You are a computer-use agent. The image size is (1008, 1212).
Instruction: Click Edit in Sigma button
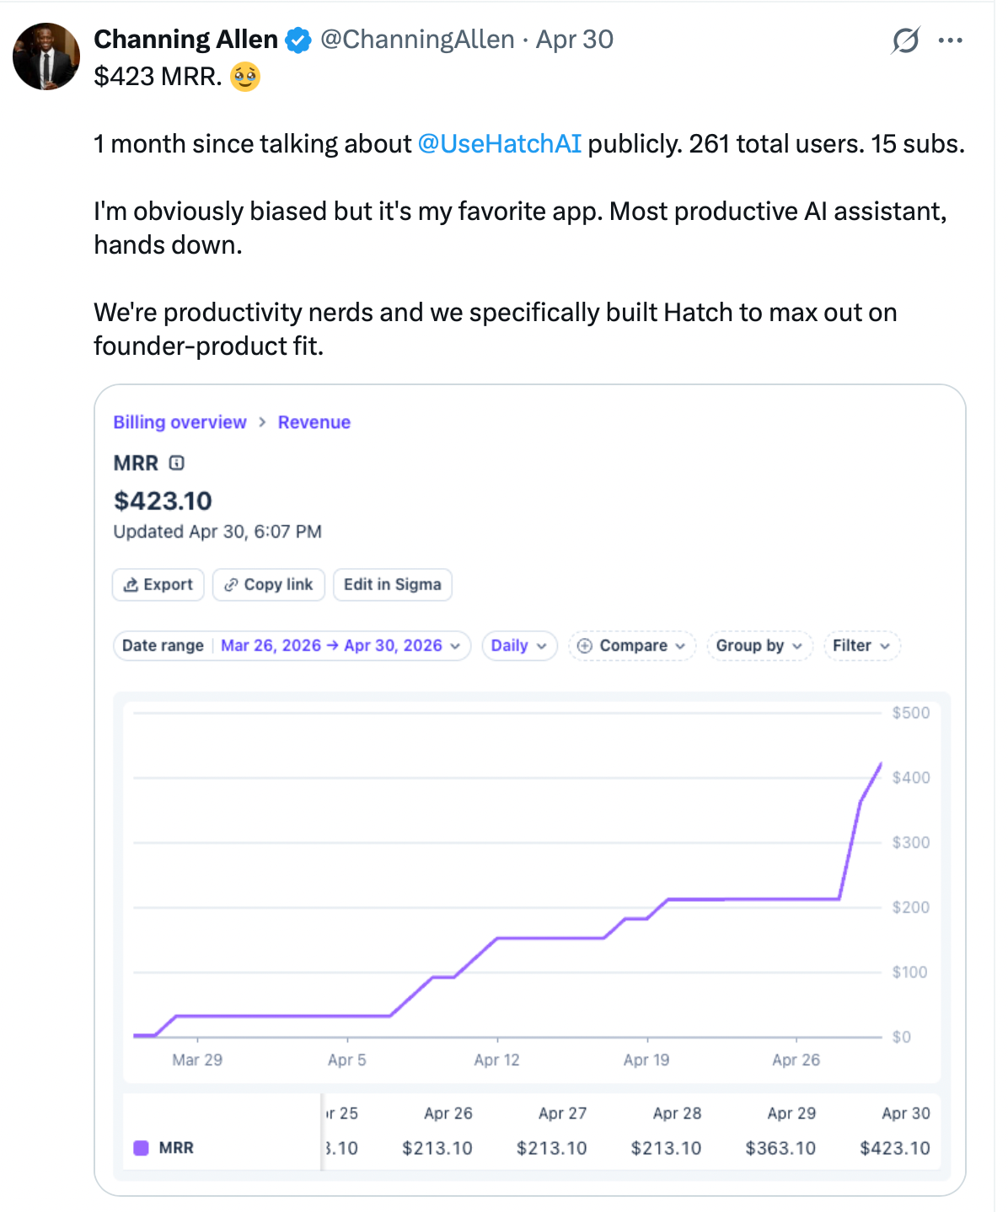tap(393, 585)
